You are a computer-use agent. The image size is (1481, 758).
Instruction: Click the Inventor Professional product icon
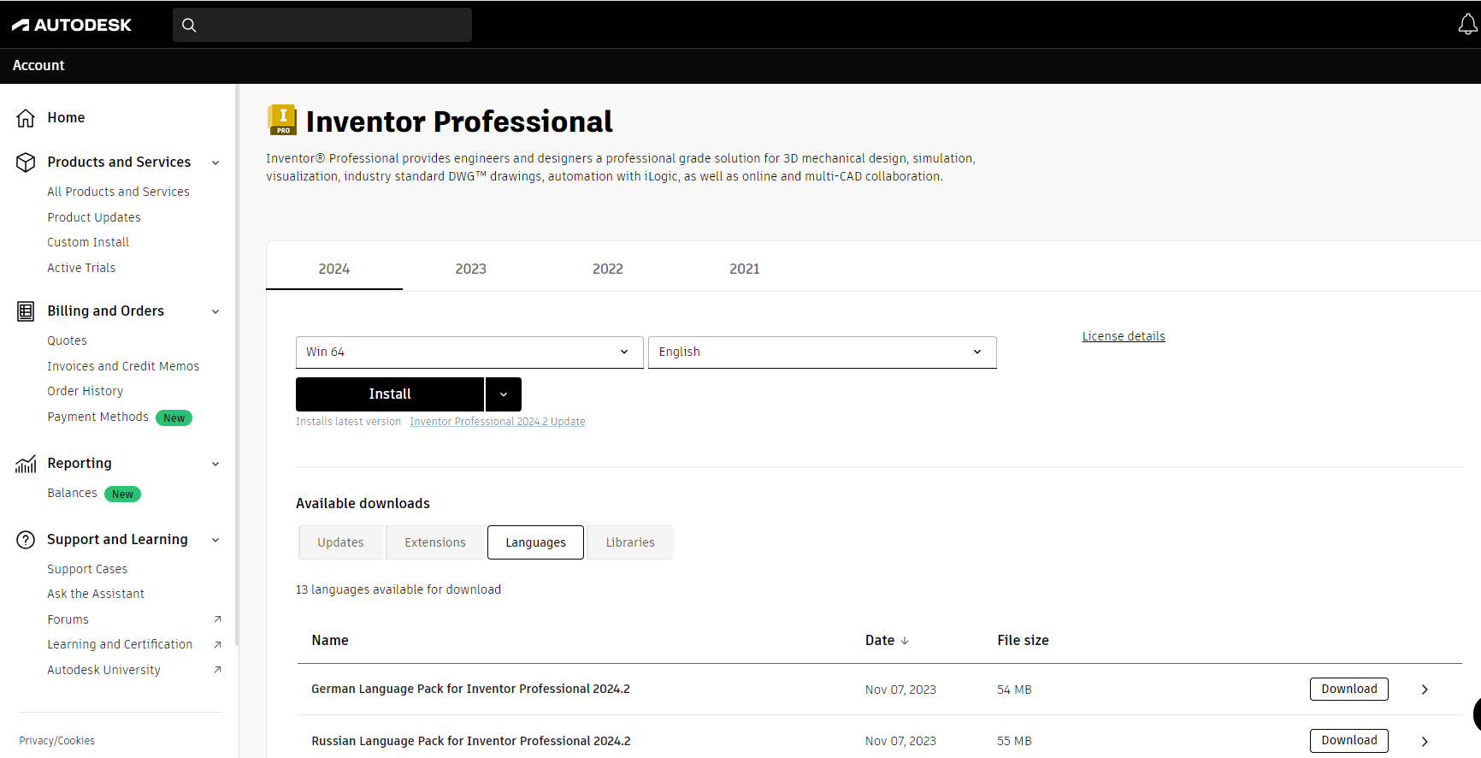[282, 120]
